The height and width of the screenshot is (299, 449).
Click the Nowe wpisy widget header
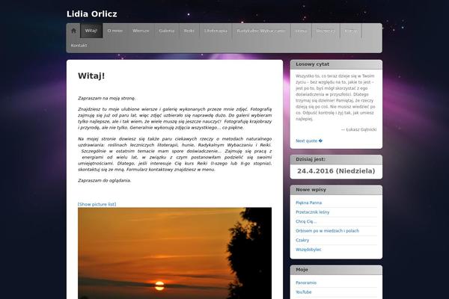coord(336,190)
